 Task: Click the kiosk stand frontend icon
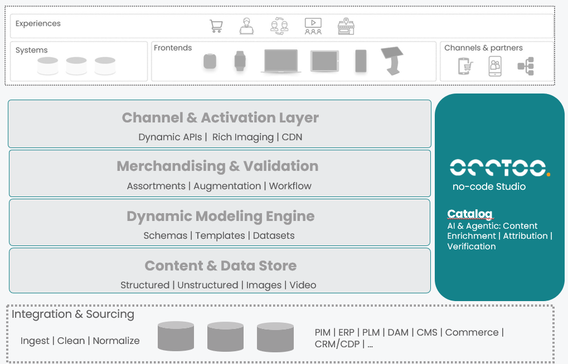coord(392,61)
